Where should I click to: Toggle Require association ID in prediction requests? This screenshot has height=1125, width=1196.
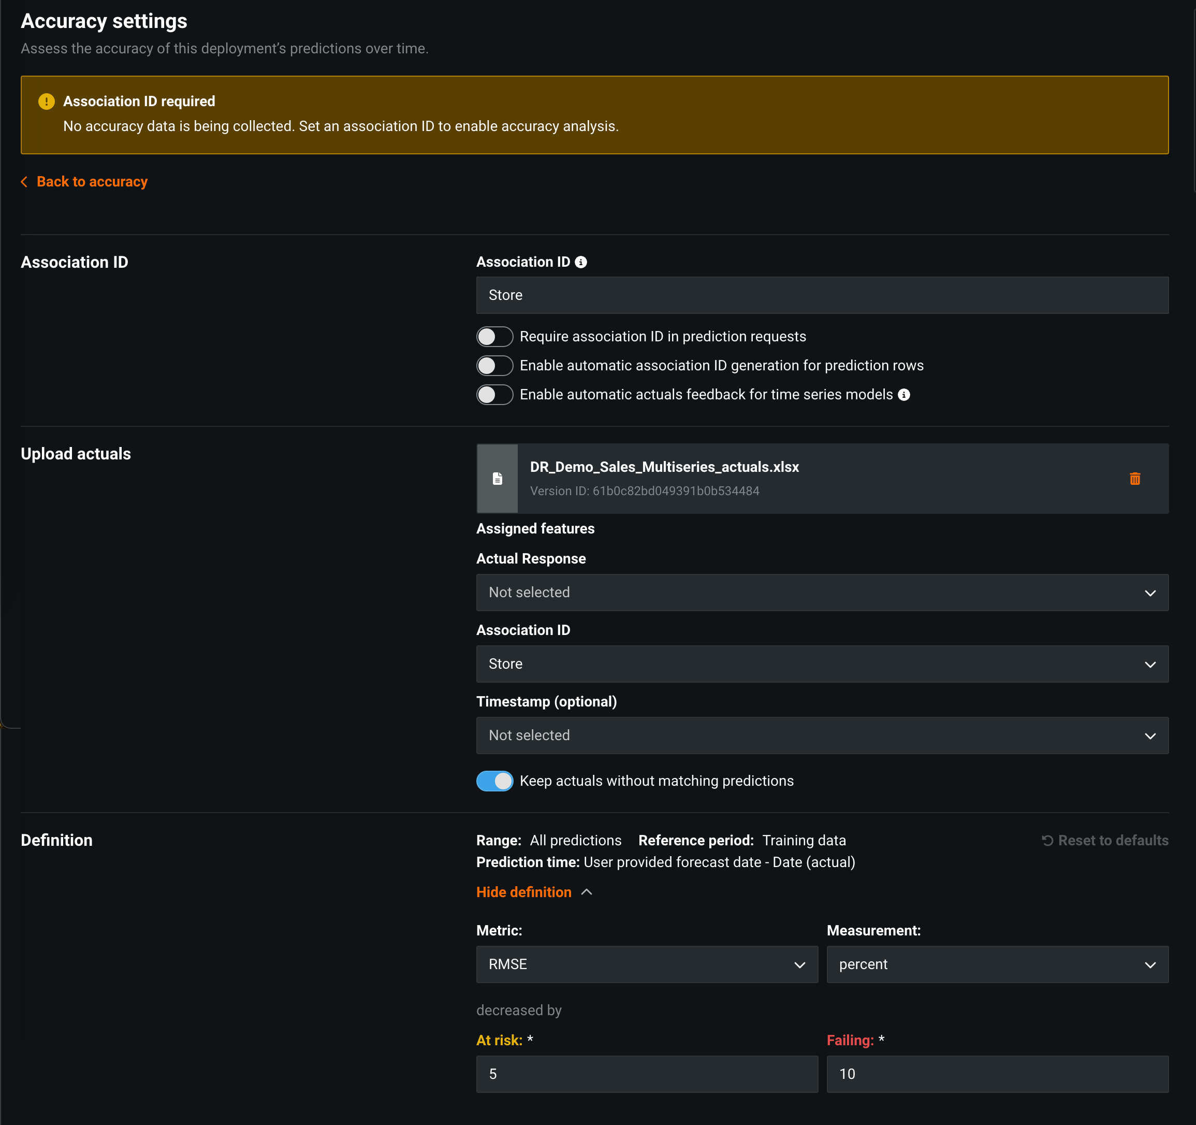[x=494, y=337]
